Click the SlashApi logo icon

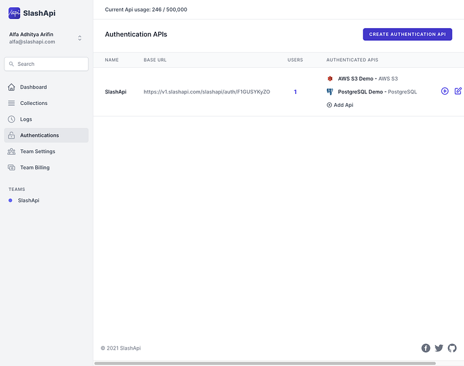pyautogui.click(x=14, y=13)
